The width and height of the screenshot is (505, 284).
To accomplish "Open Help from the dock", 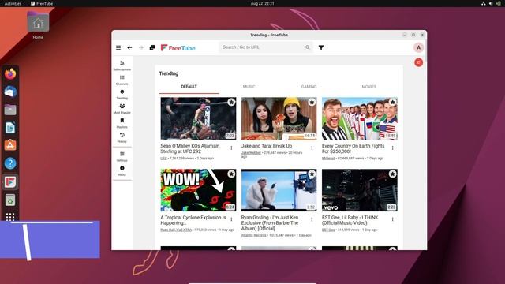I will (10, 163).
